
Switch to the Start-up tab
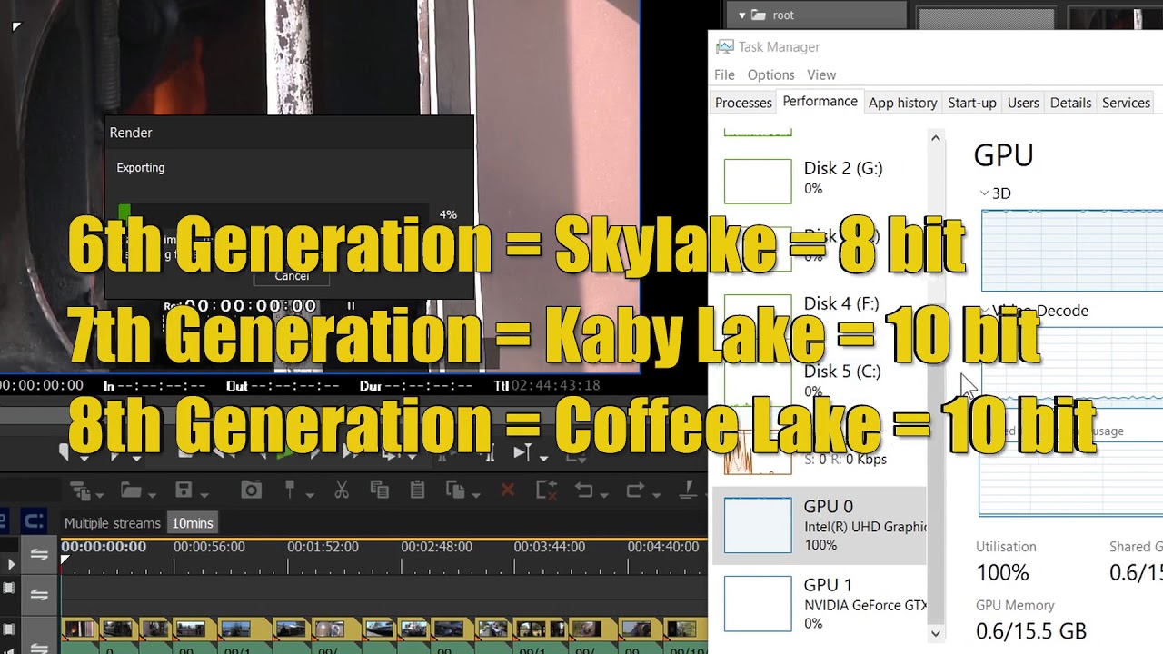(972, 103)
